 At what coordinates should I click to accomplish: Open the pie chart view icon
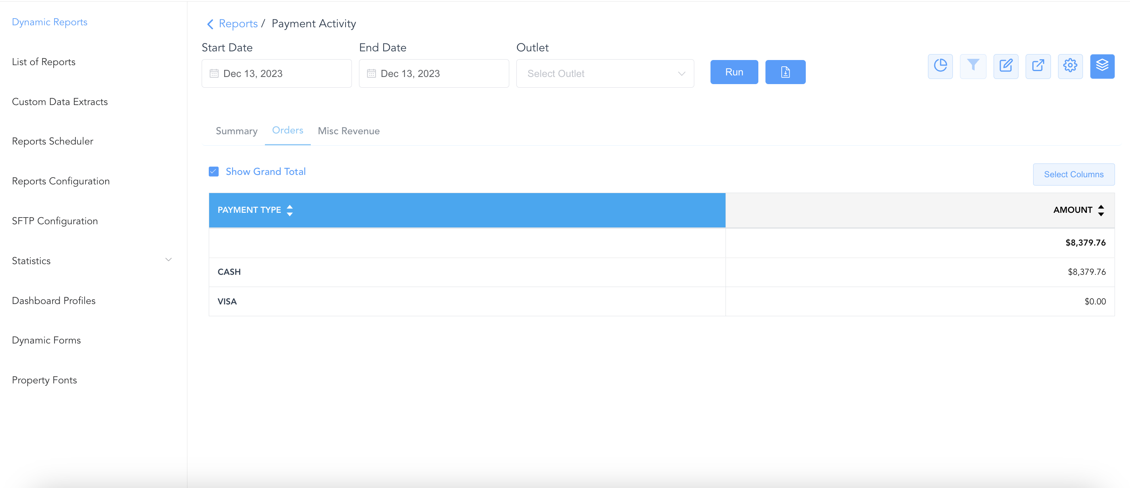[940, 66]
